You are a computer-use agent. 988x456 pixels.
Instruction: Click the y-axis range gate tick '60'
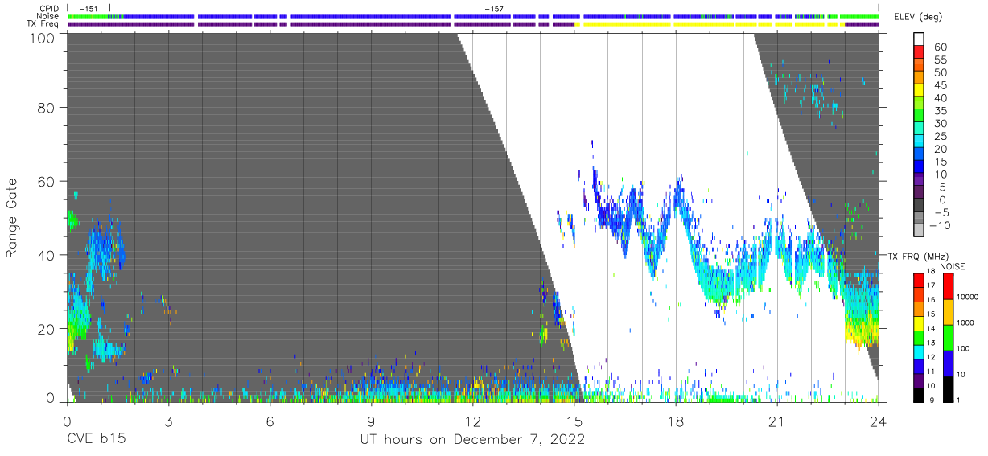coord(47,182)
